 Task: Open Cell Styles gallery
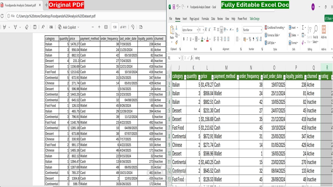(270, 43)
